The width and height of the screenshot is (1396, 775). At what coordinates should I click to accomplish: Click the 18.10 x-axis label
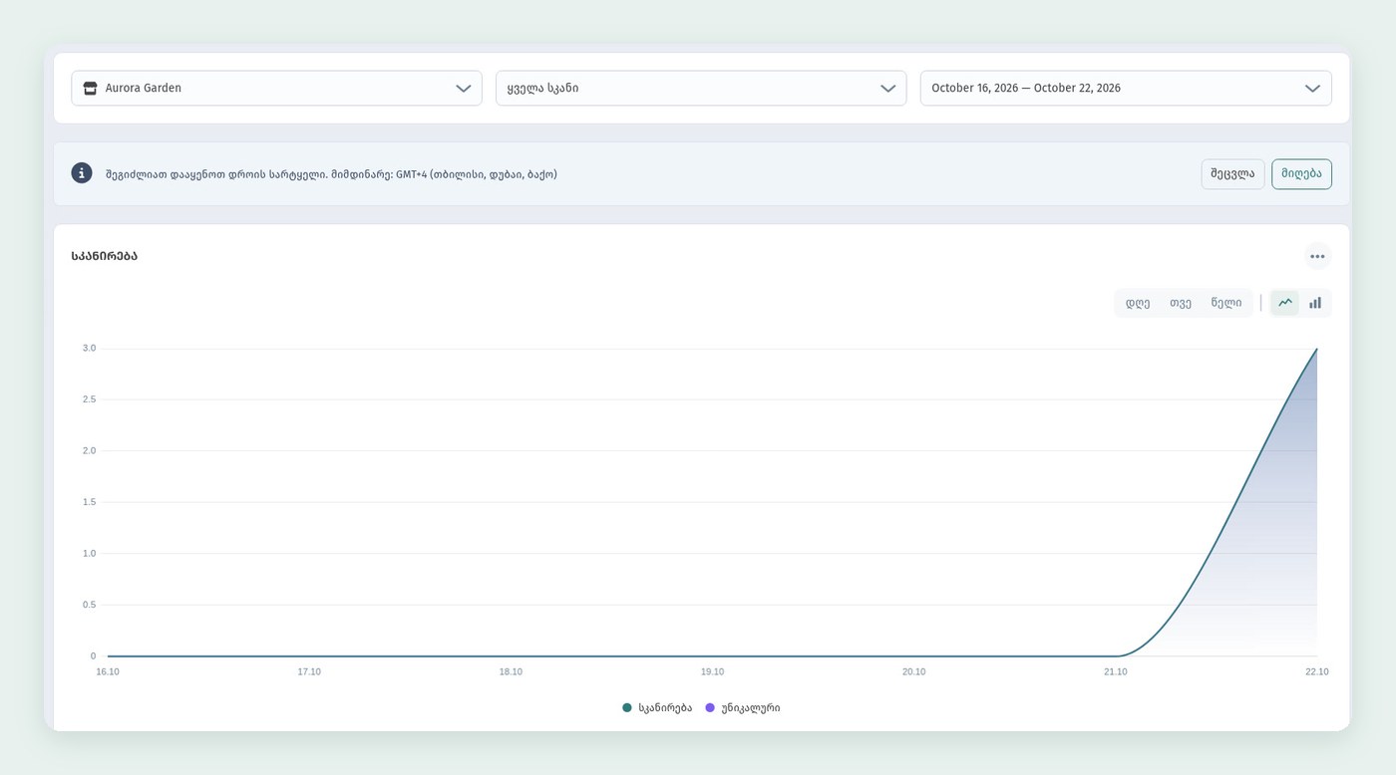coord(511,672)
